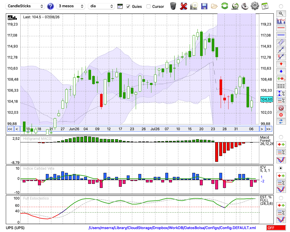This screenshot has width=290, height=232.
Task: Click the red X delete icon
Action: click(x=184, y=6)
